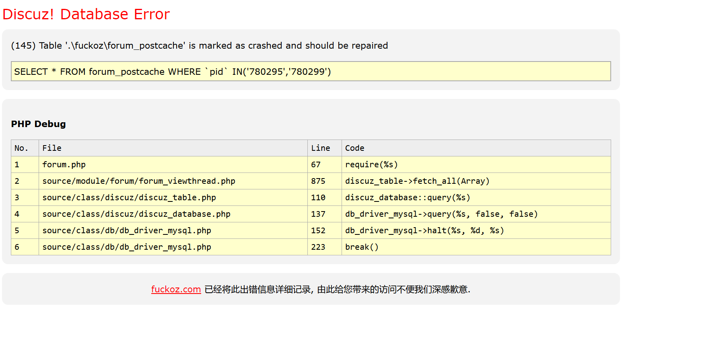Select 'discuz_database::query(%s)' code cell
The height and width of the screenshot is (343, 727).
pos(476,197)
